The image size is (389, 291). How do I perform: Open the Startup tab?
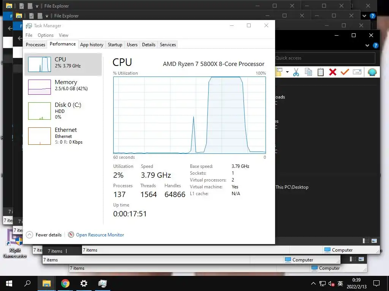[115, 45]
